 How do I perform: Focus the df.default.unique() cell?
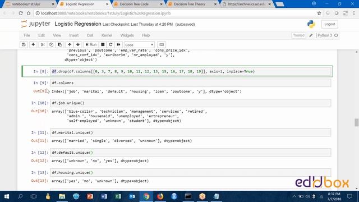(x=191, y=153)
